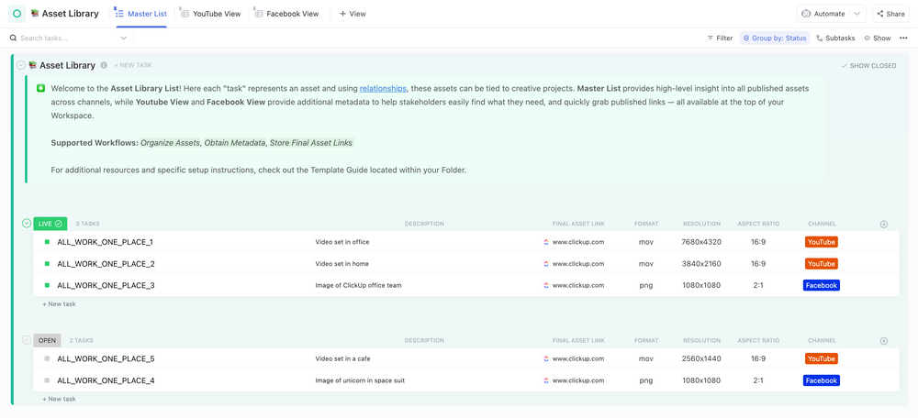Switch to the Facebook View tab
This screenshot has width=918, height=418.
286,14
